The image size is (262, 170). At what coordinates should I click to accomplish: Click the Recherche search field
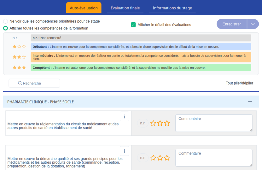coord(34,83)
